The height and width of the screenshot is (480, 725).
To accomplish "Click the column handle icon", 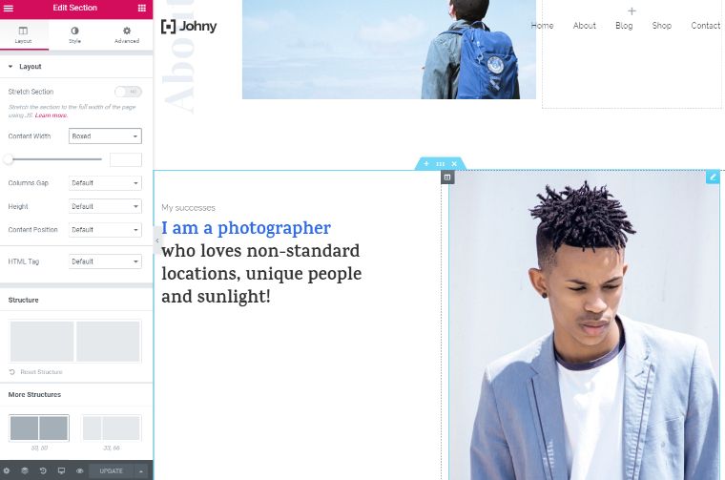I will click(447, 177).
